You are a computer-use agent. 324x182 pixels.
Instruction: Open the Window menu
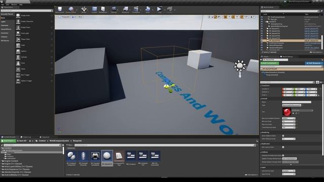[14, 5]
